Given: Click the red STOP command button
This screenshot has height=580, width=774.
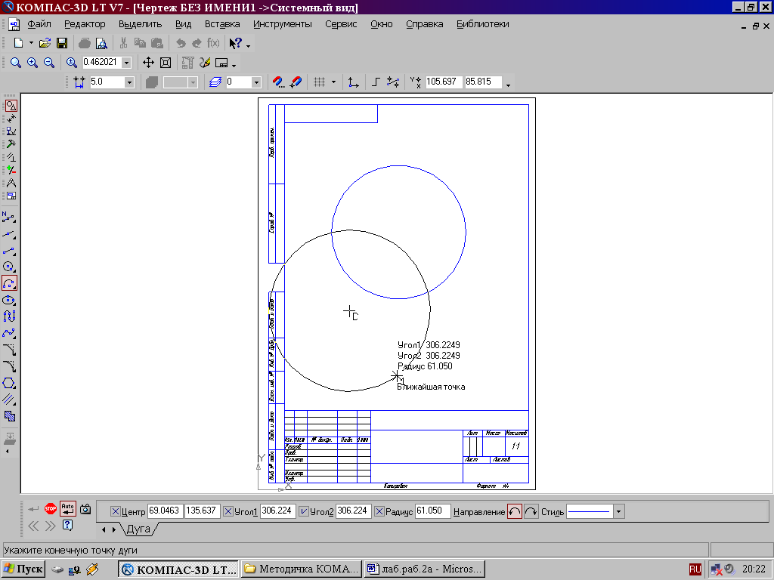Looking at the screenshot, I should pos(51,508).
